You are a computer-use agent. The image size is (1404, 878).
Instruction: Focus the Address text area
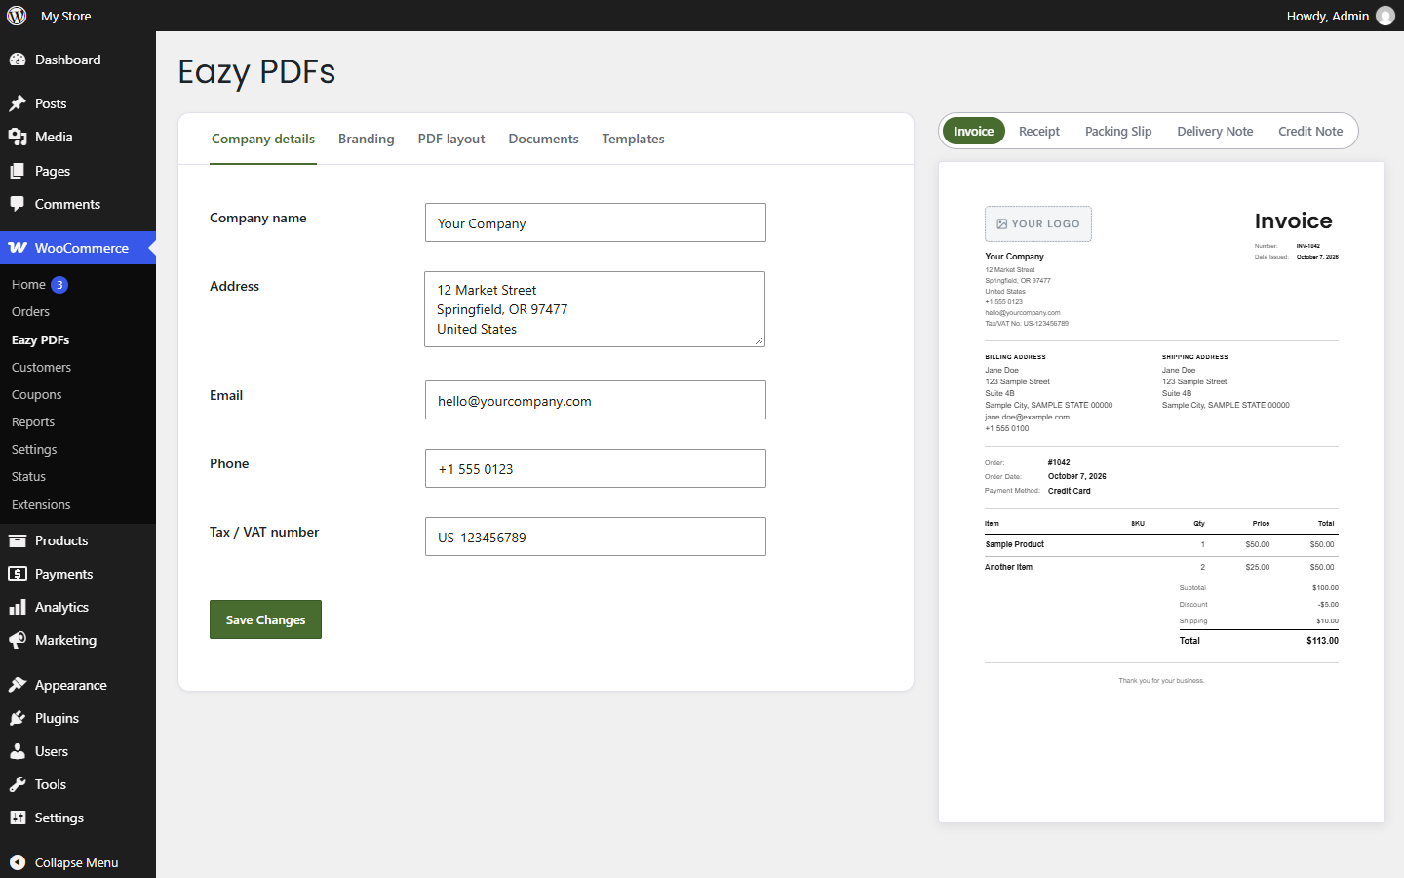click(x=595, y=309)
